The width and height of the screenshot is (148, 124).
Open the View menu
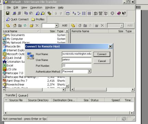pyautogui.click(x=24, y=8)
